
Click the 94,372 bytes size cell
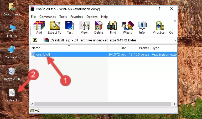click(x=117, y=54)
